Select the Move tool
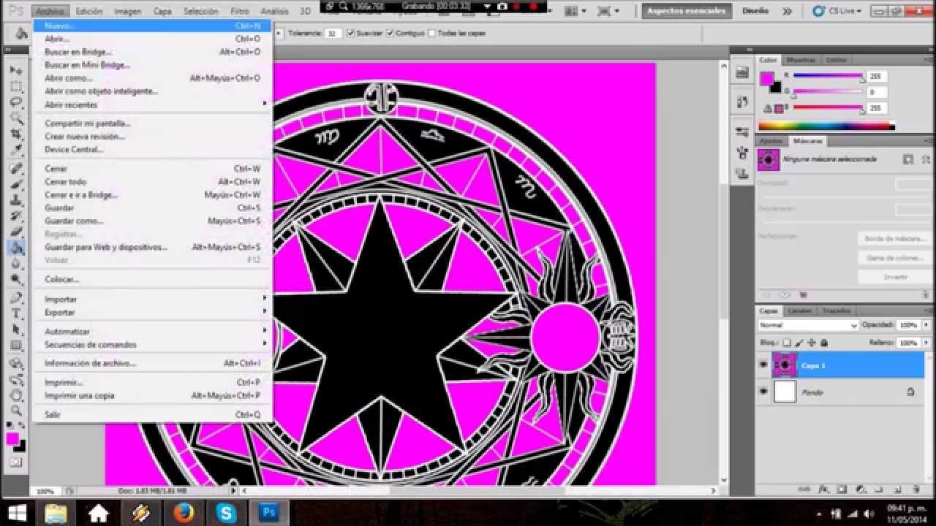 point(16,70)
